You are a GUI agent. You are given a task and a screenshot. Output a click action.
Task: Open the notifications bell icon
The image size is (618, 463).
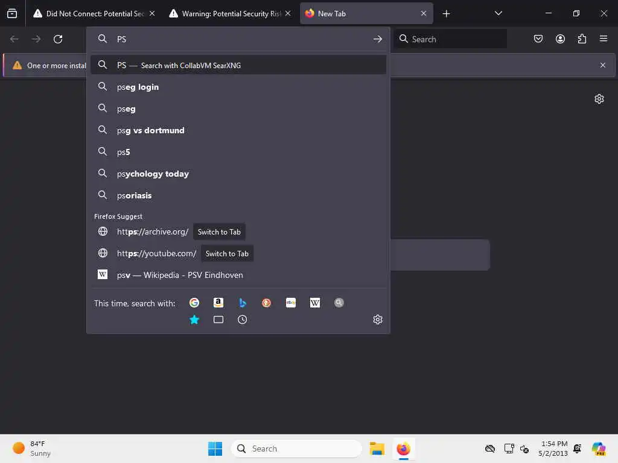pos(578,449)
